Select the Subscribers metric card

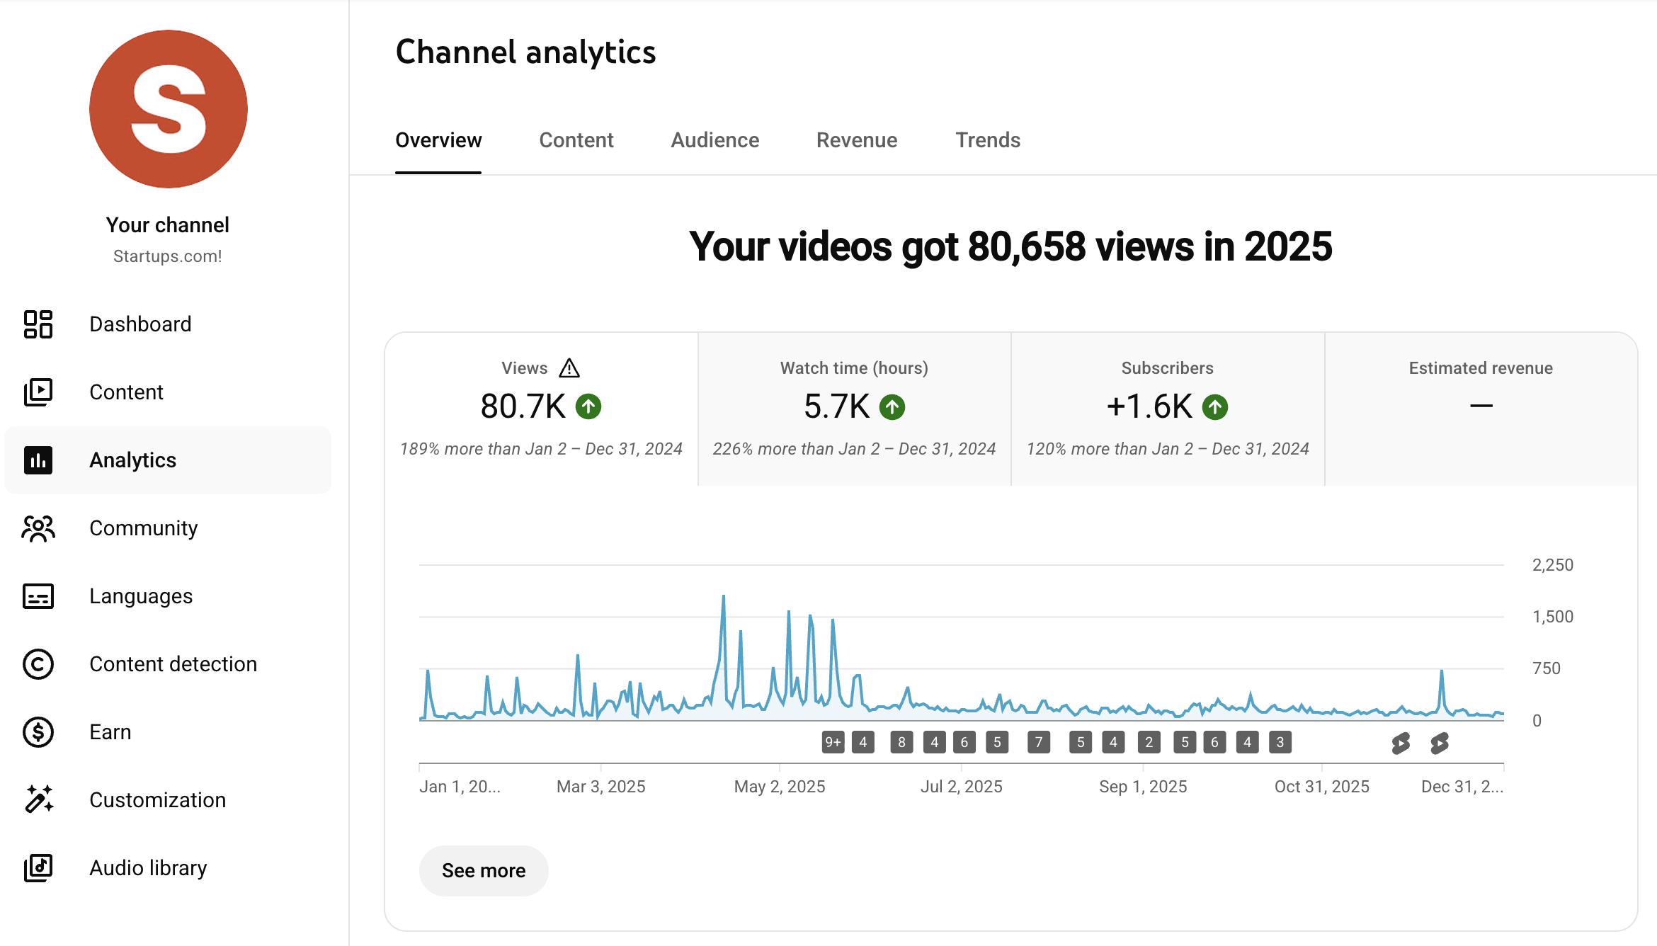(x=1167, y=409)
